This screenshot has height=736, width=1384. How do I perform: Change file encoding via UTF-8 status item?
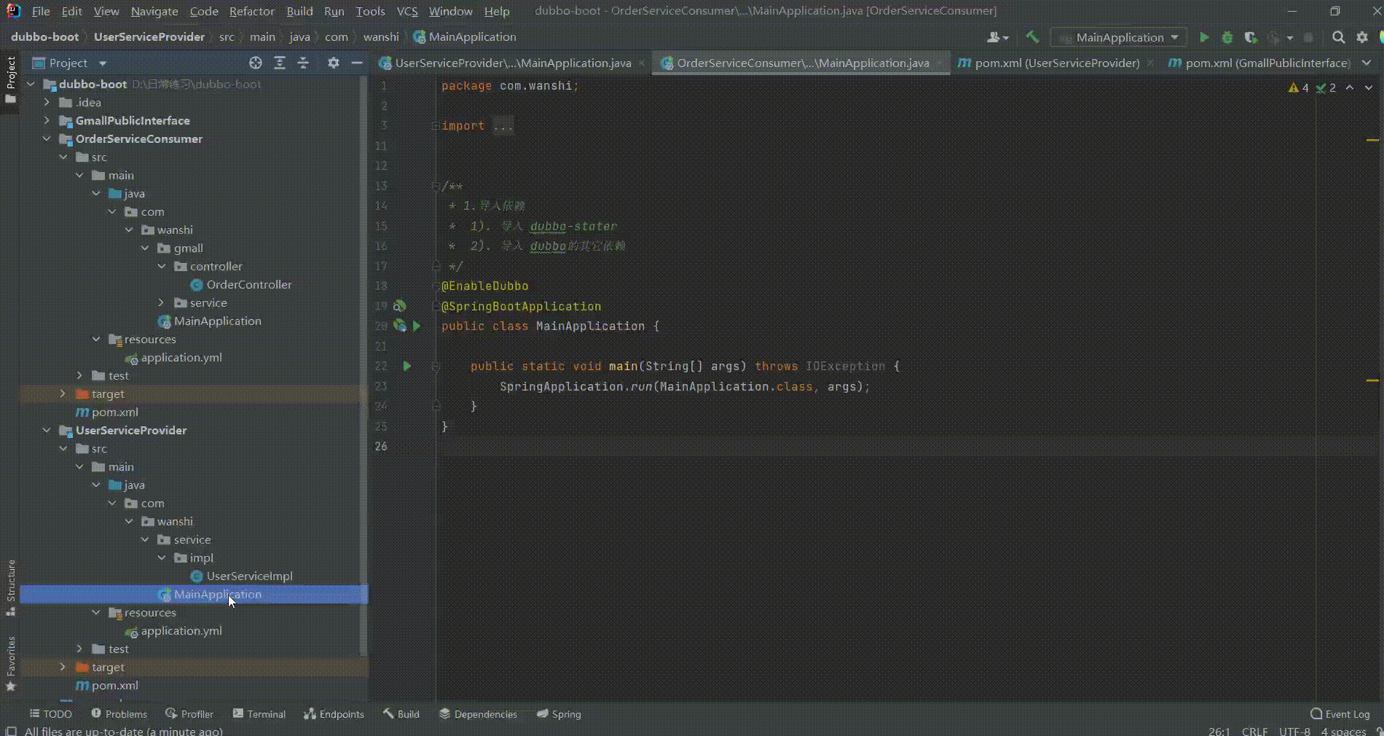click(x=1294, y=731)
